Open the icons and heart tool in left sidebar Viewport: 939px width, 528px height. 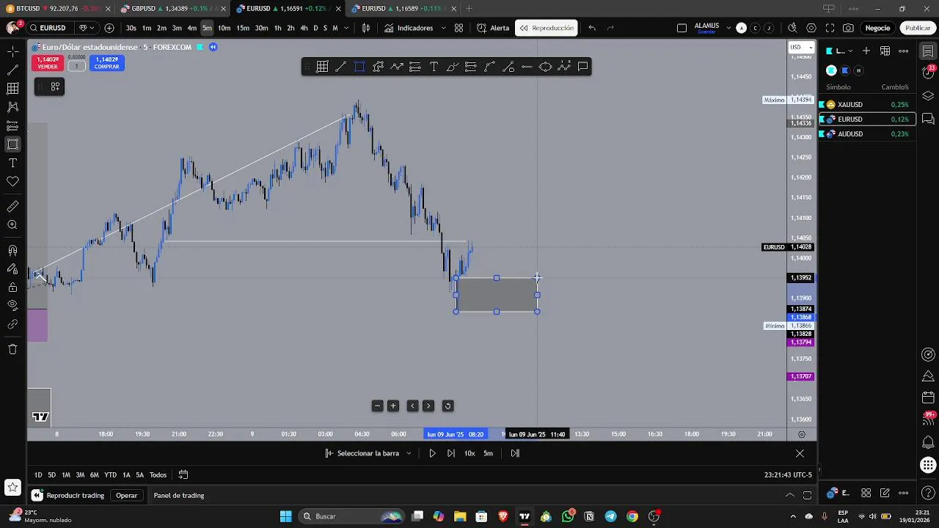(12, 181)
